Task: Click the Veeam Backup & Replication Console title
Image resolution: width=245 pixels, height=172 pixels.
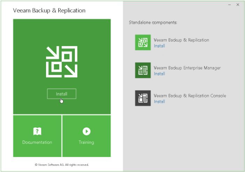Action: pyautogui.click(x=190, y=96)
